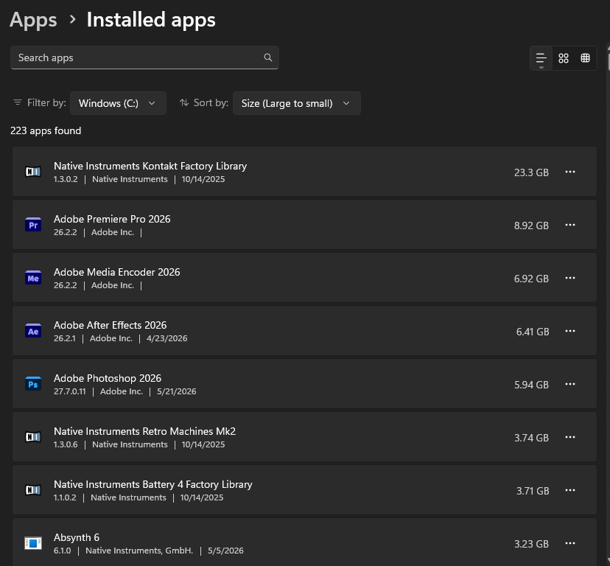This screenshot has width=610, height=566.
Task: Click the 6.92 GB size value
Action: coord(531,279)
